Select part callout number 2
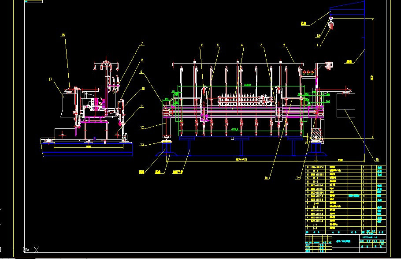The width and height of the screenshot is (401, 259). [285, 45]
